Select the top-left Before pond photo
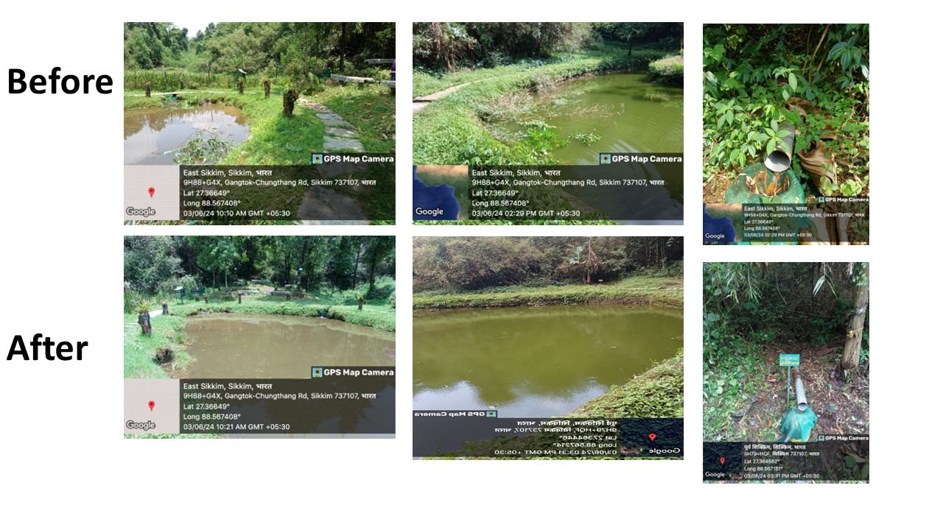This screenshot has height=530, width=943. tap(259, 123)
